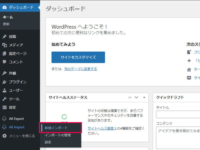200x150 pixels.
Task: Click the plus icon in next steps
Action: pos(189,61)
